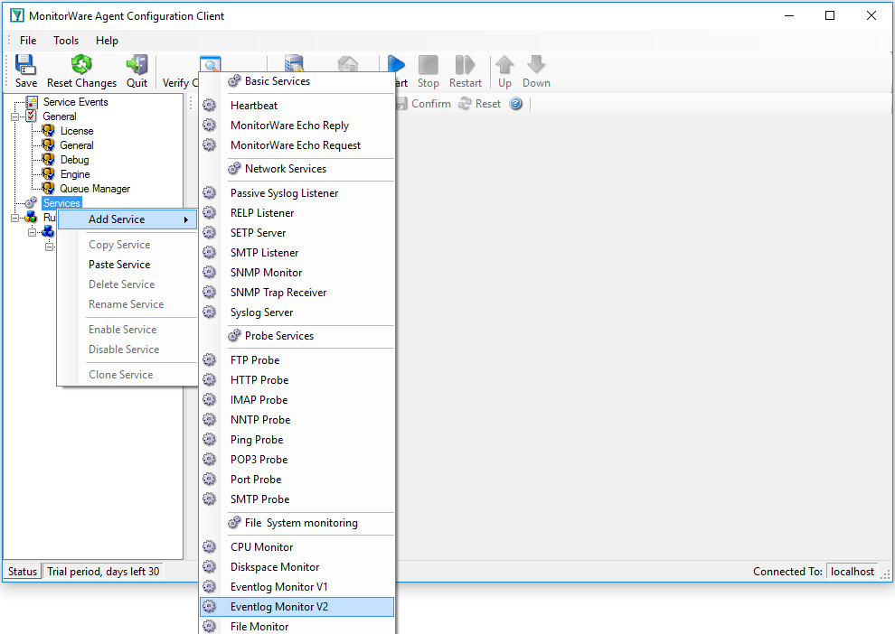This screenshot has width=895, height=634.
Task: Choose Port Probe service
Action: point(297,480)
